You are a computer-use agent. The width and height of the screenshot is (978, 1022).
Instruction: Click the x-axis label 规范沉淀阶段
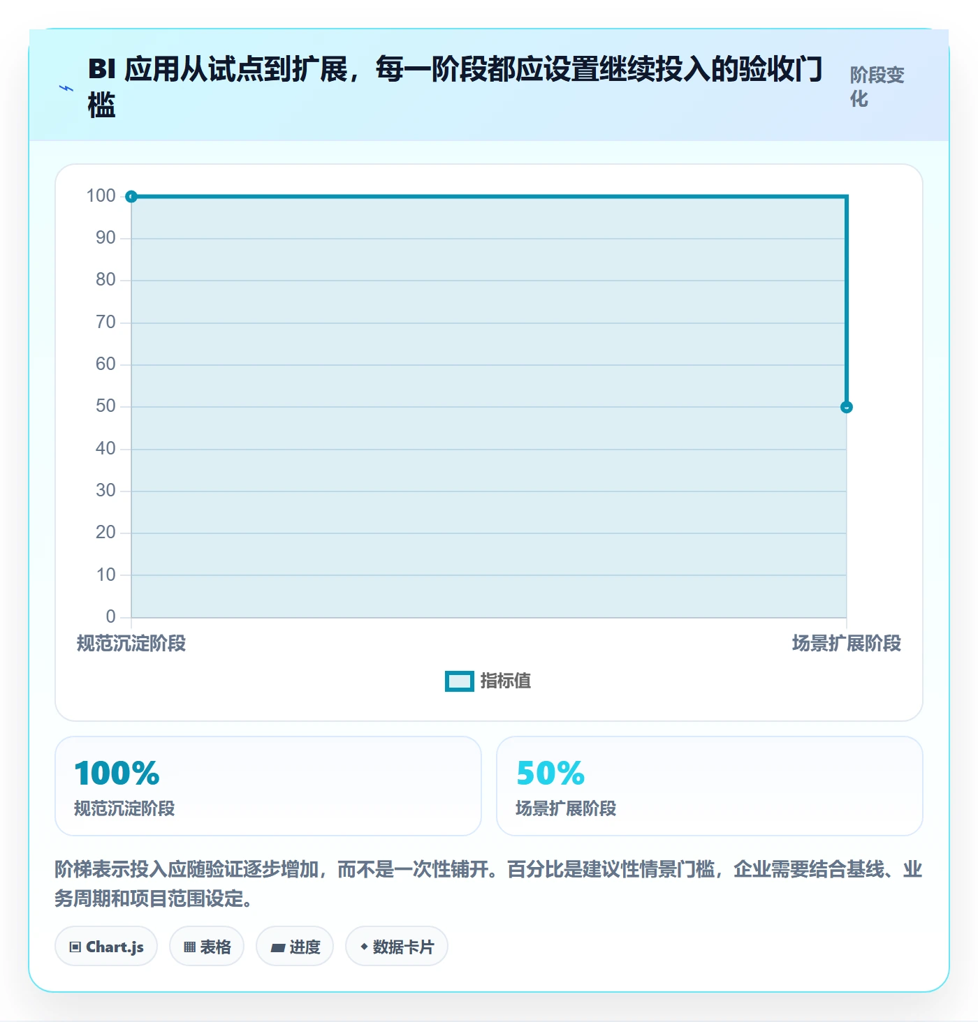[131, 643]
